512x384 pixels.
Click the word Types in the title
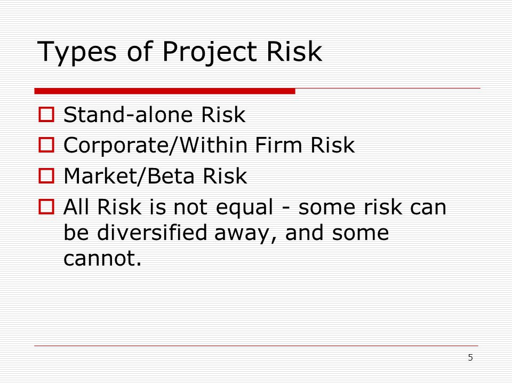tap(77, 53)
